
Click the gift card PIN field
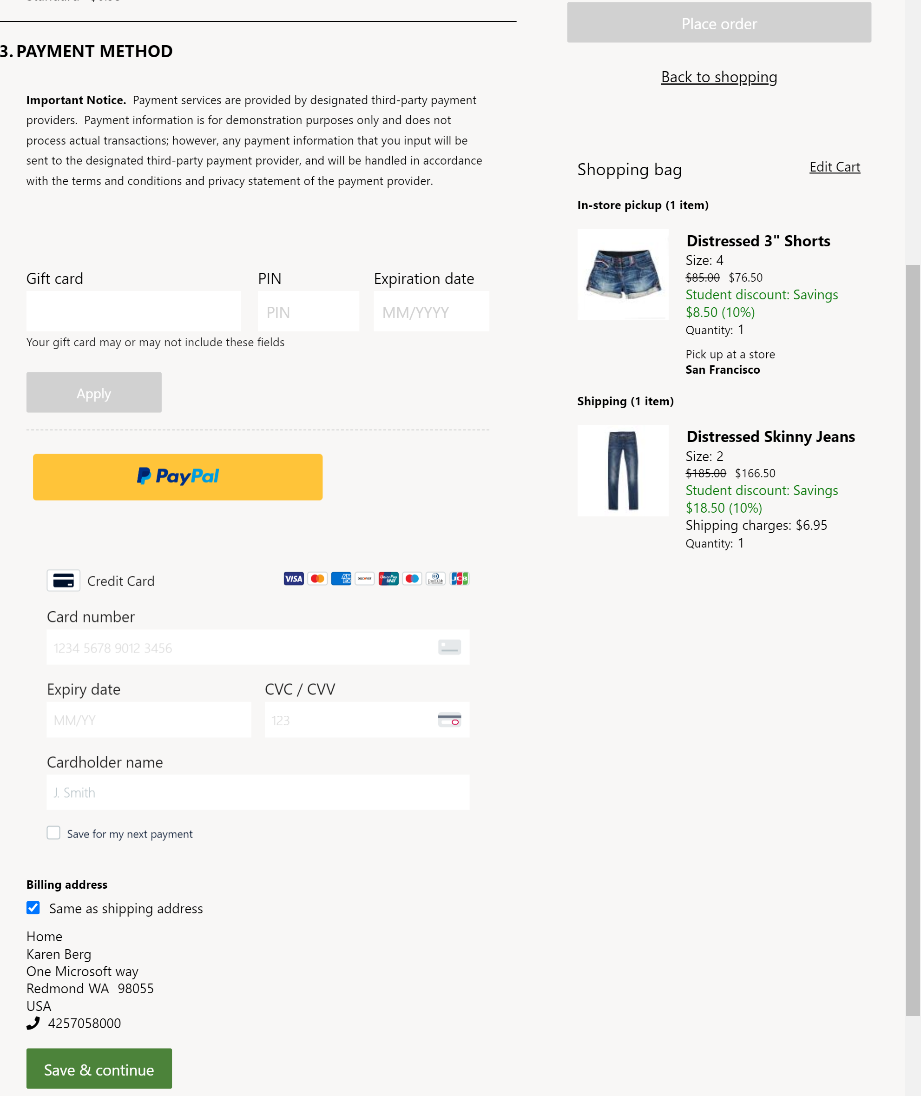click(x=308, y=311)
